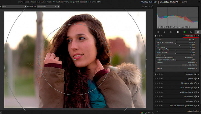This screenshot has height=114, width=201.
Task: Click the multicolored square icon at bottom right
Action: 142,113
